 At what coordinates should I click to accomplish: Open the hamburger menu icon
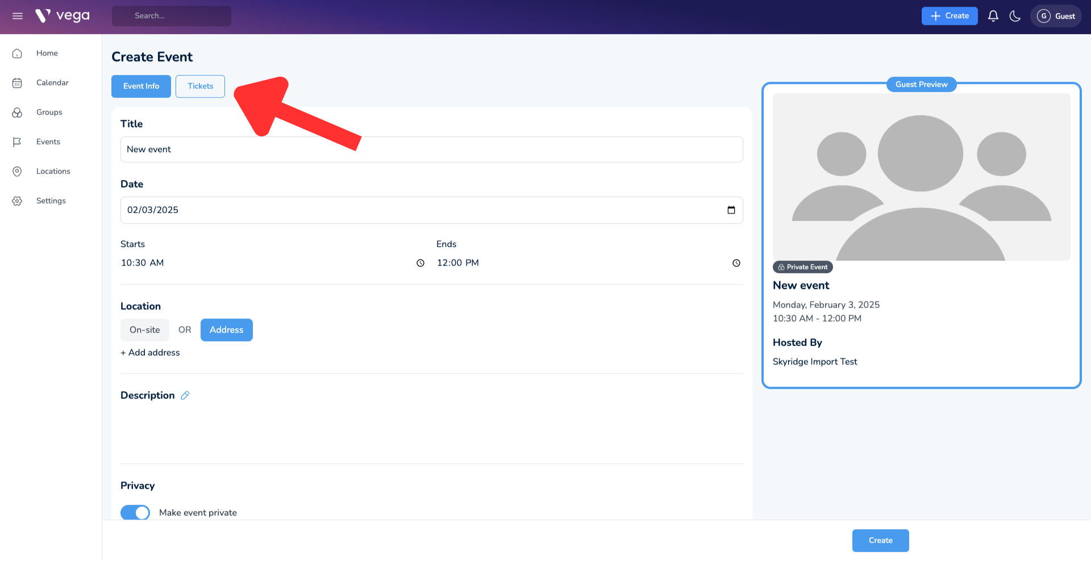point(18,16)
